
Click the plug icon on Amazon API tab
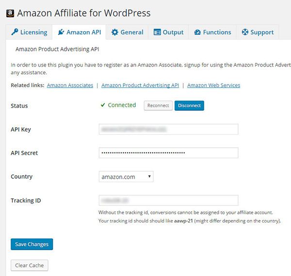click(x=61, y=33)
